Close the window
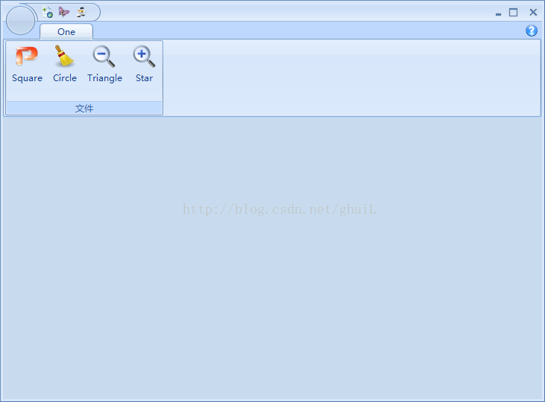The width and height of the screenshot is (545, 402). pos(533,13)
